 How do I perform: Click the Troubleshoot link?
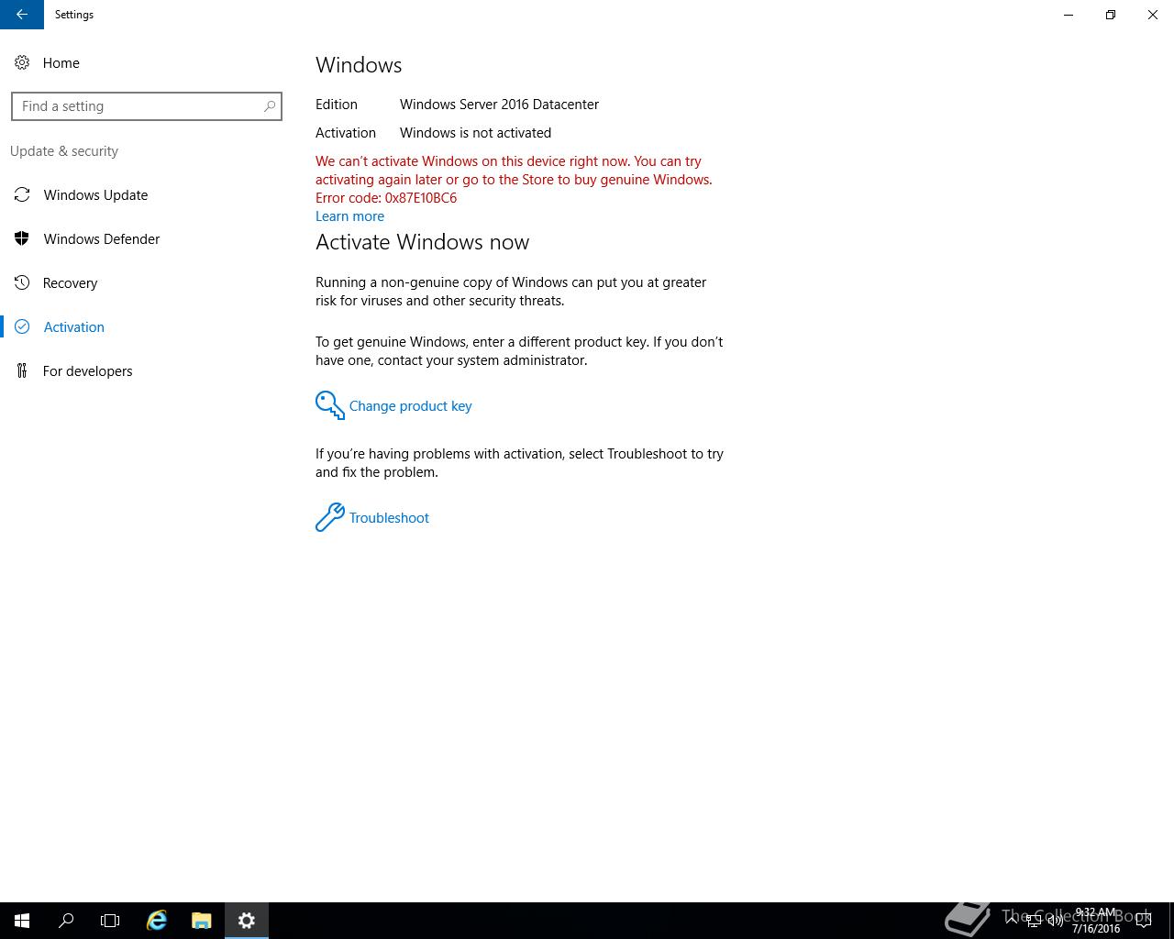(389, 518)
